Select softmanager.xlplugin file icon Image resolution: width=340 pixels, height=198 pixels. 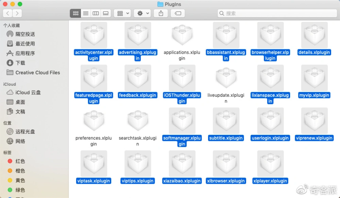click(x=182, y=121)
